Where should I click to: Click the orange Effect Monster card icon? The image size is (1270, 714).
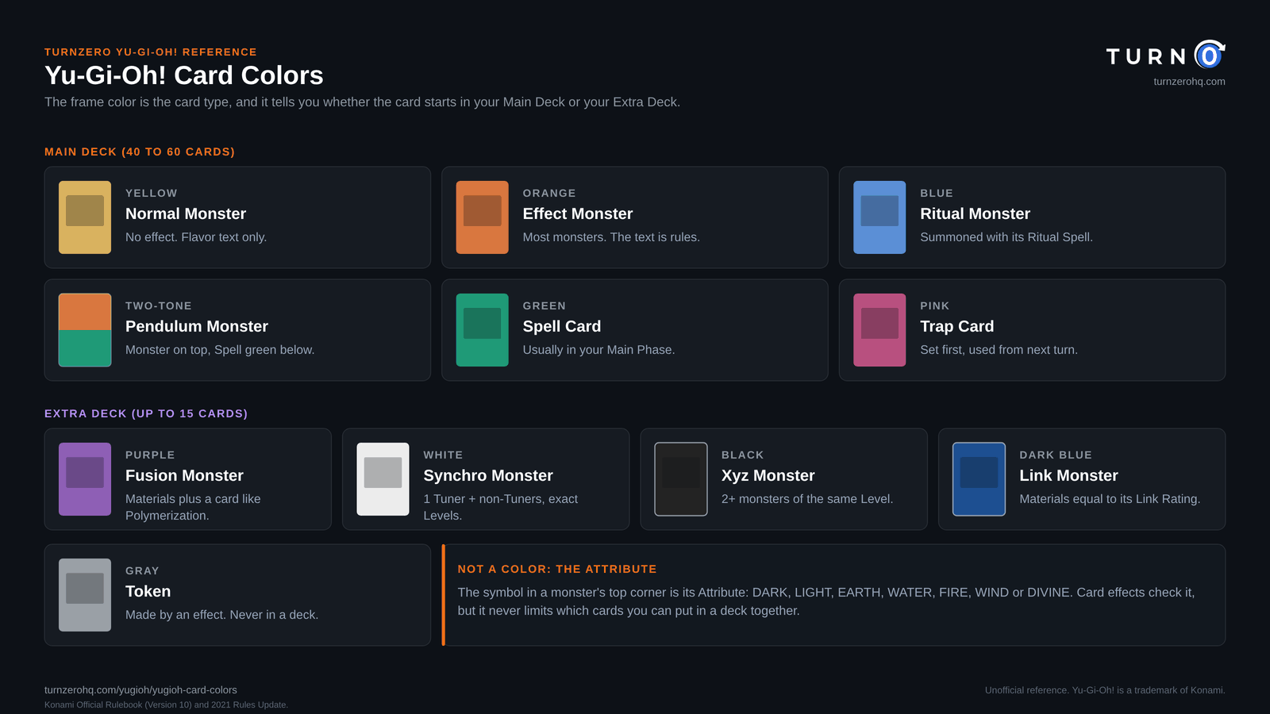pos(482,217)
